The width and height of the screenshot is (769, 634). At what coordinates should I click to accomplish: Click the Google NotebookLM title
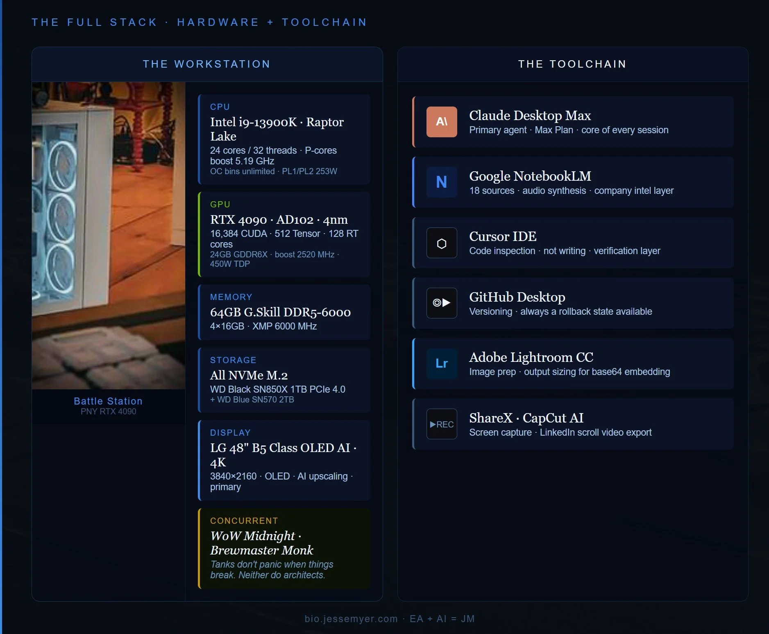pyautogui.click(x=530, y=176)
